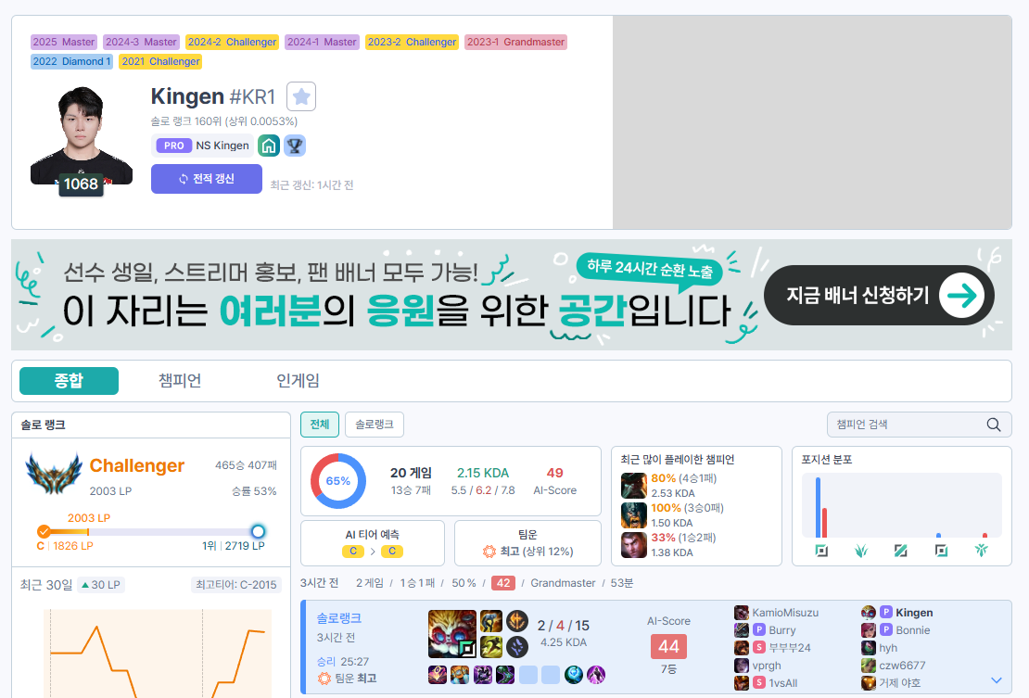Select the bot lane position icon

941,551
